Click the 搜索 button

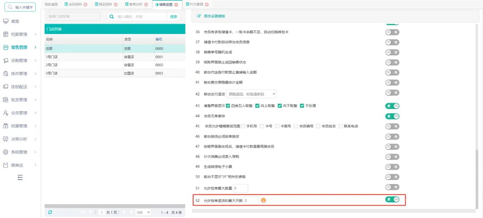click(174, 17)
